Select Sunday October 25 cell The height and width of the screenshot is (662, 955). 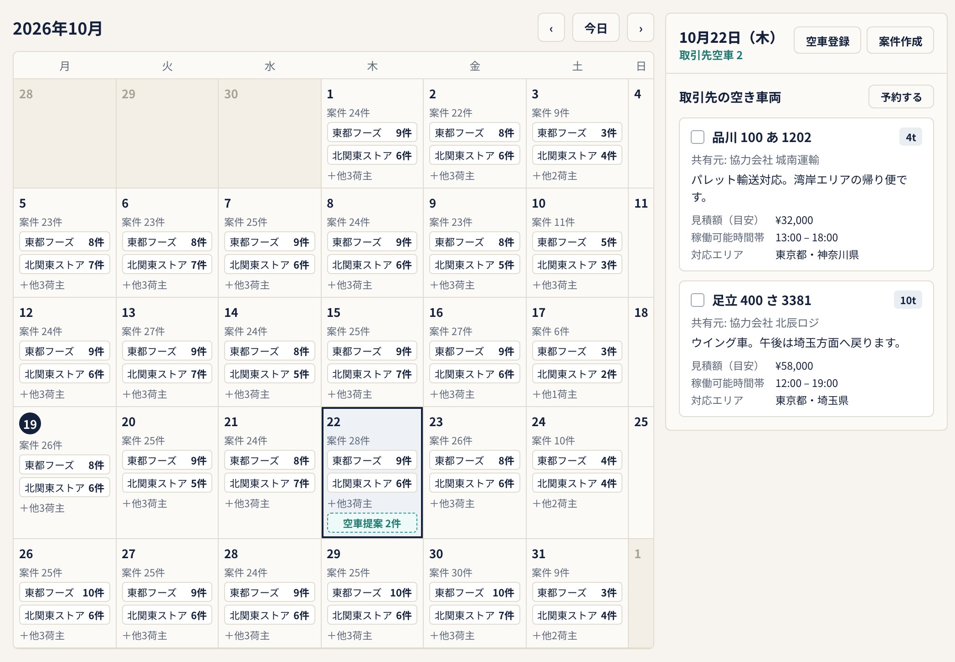(641, 473)
